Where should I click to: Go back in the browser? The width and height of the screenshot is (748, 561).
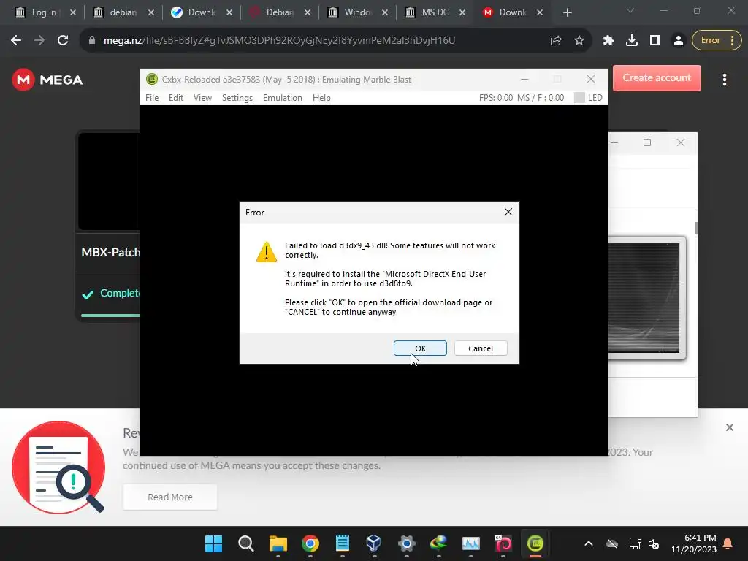tap(16, 41)
